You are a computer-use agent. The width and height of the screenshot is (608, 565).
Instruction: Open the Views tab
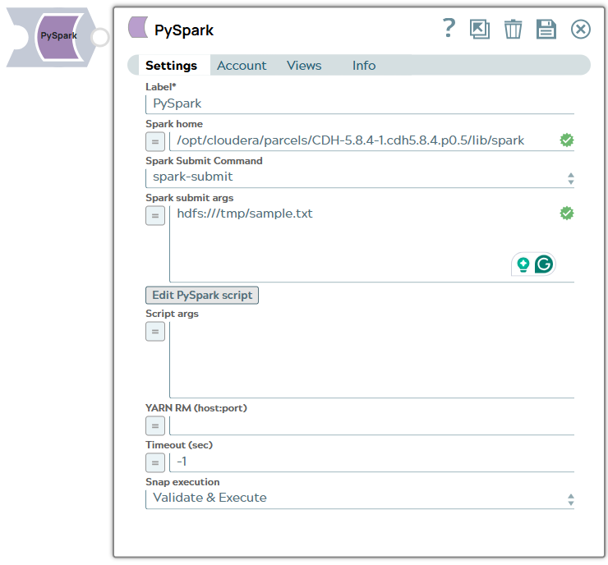click(x=304, y=66)
